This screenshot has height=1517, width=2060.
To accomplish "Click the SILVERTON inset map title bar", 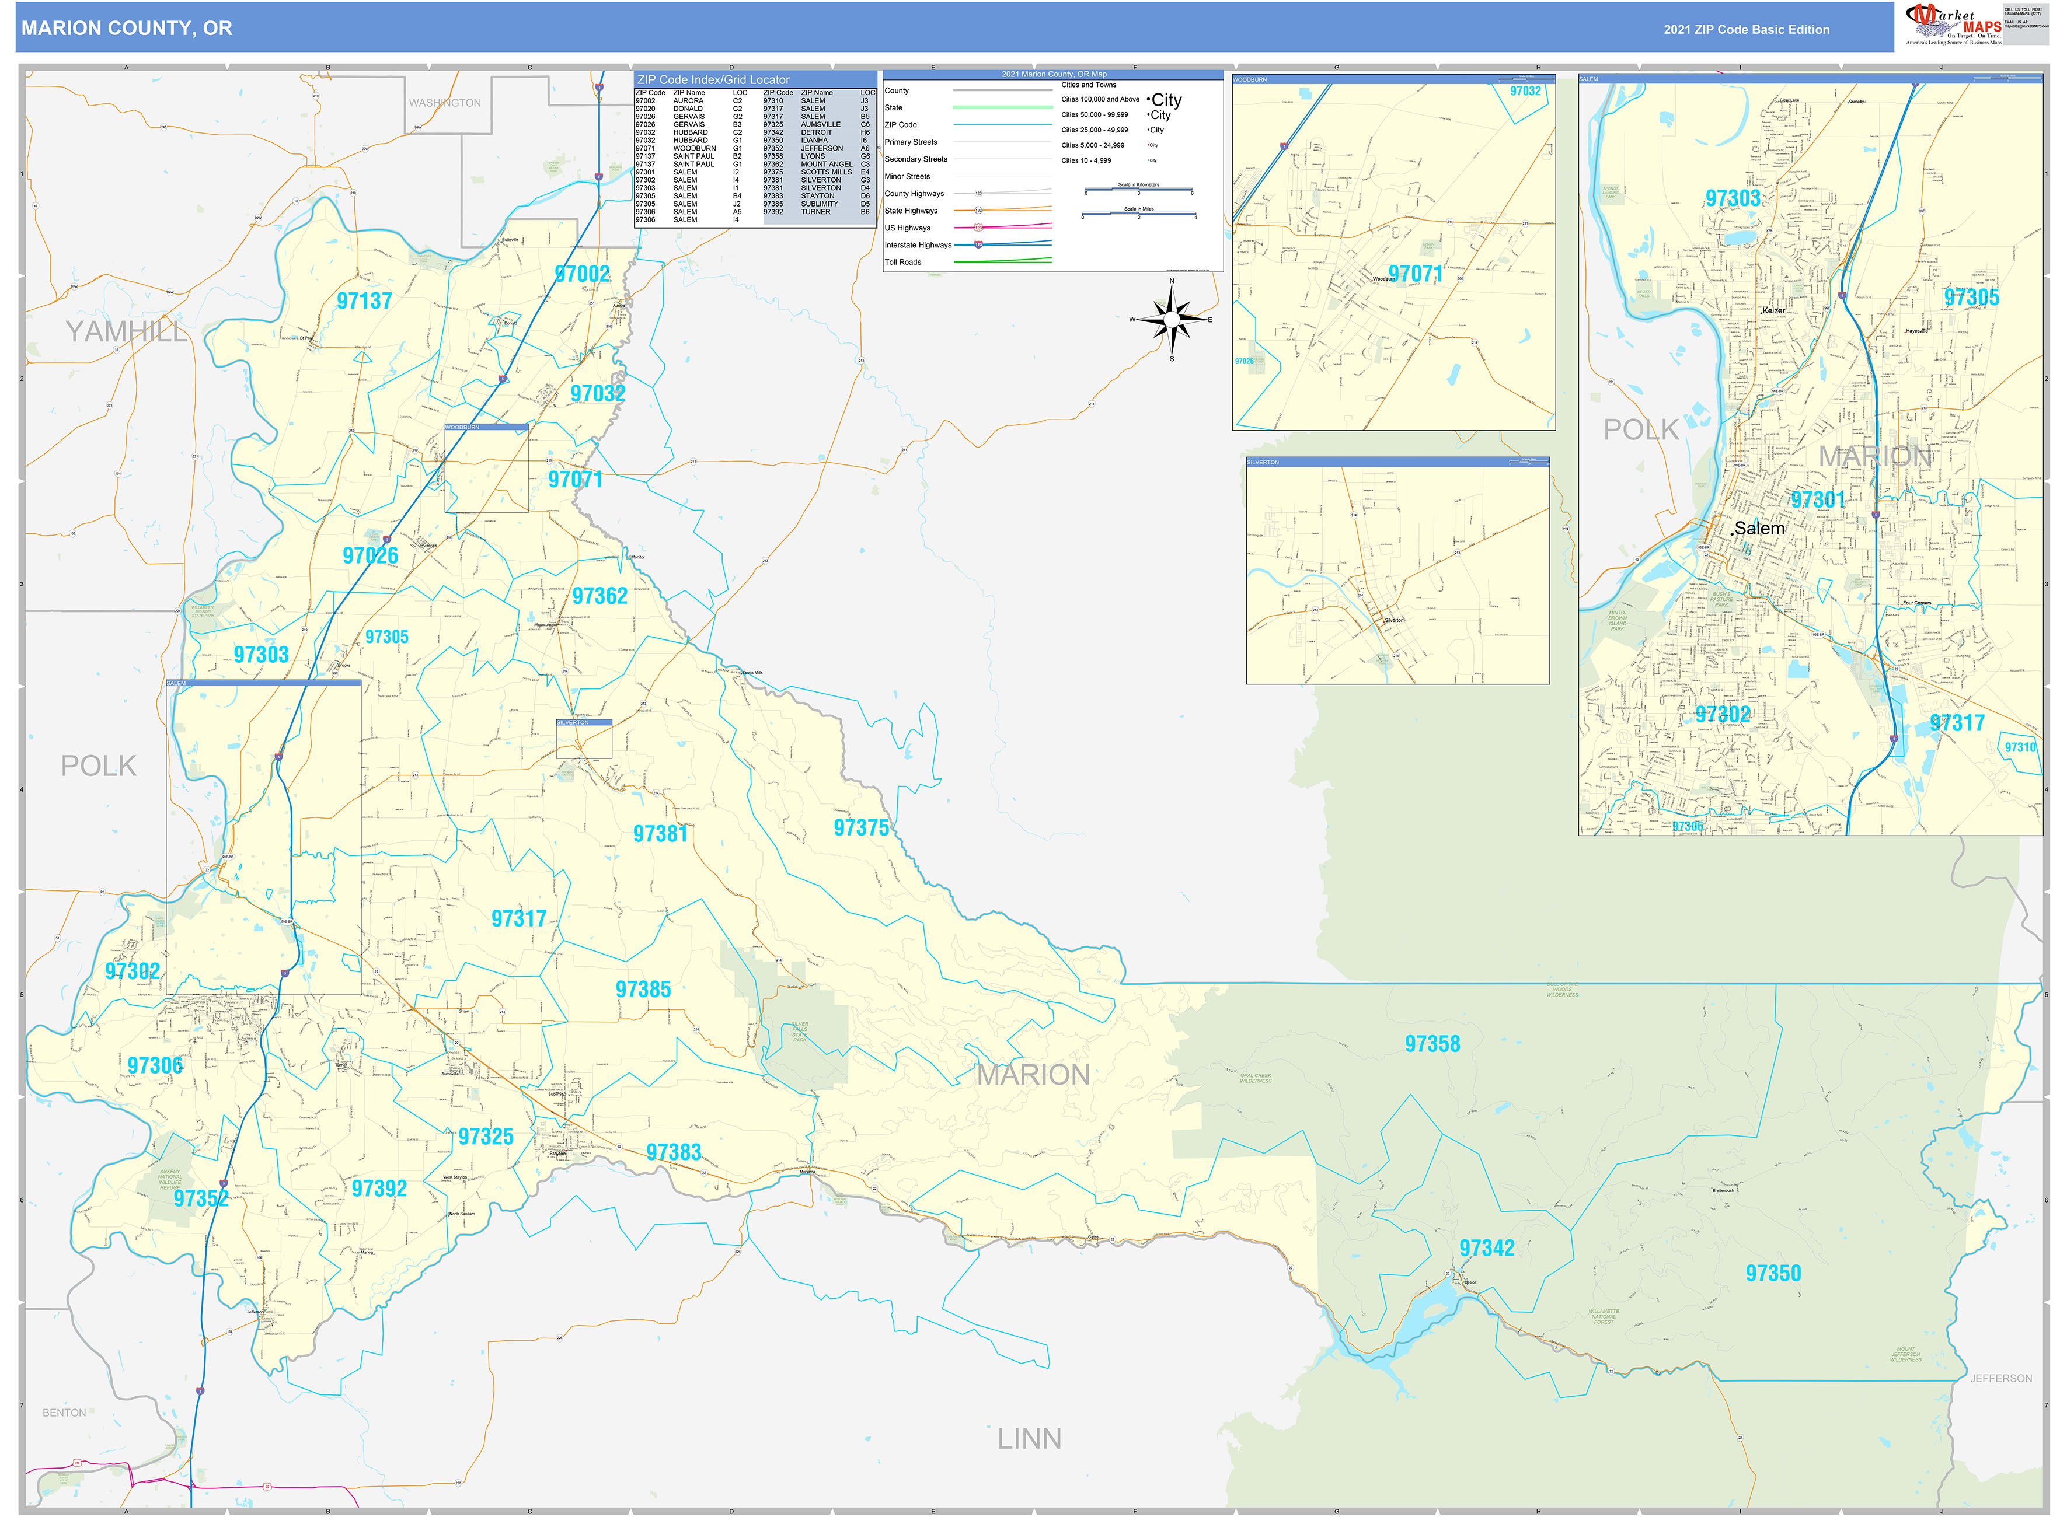I will pos(1397,462).
